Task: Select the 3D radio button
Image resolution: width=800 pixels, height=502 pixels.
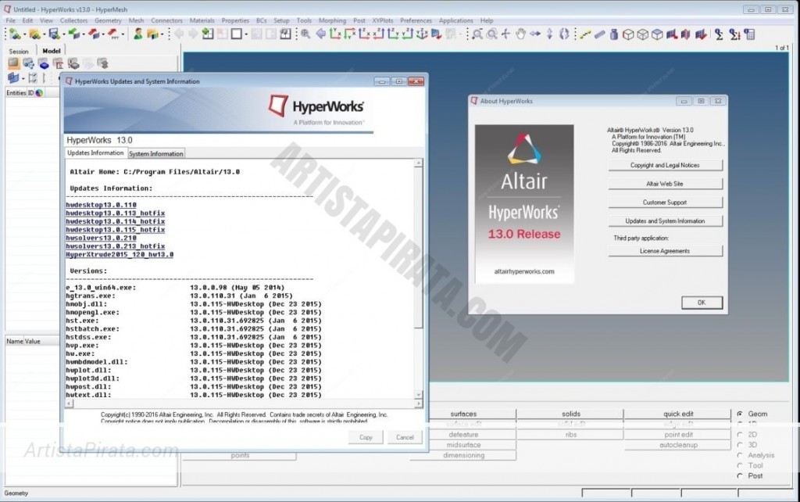Action: pyautogui.click(x=740, y=445)
